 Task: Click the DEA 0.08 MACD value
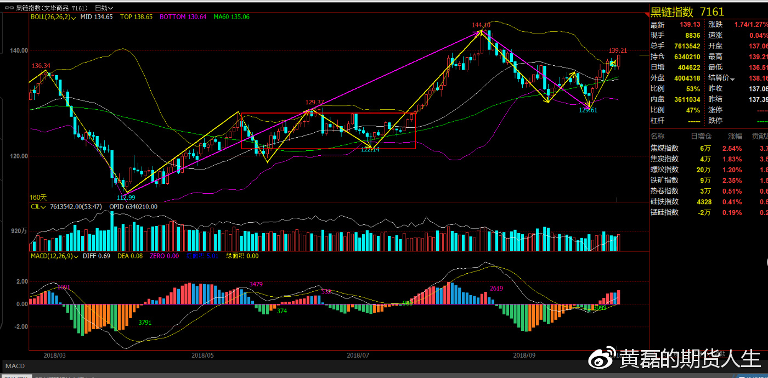130,256
